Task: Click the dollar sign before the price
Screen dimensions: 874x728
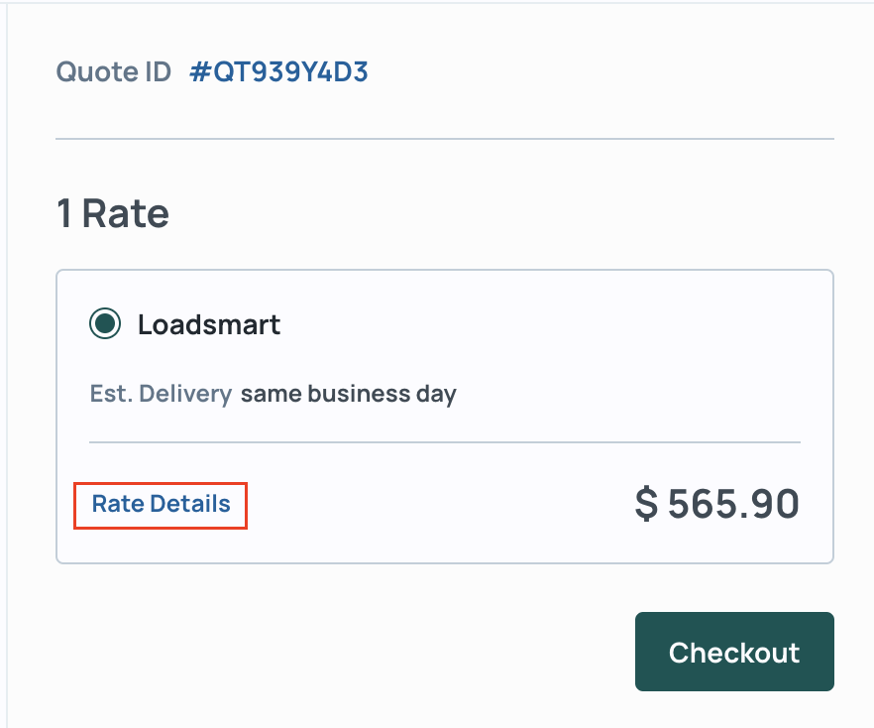Action: pyautogui.click(x=646, y=504)
